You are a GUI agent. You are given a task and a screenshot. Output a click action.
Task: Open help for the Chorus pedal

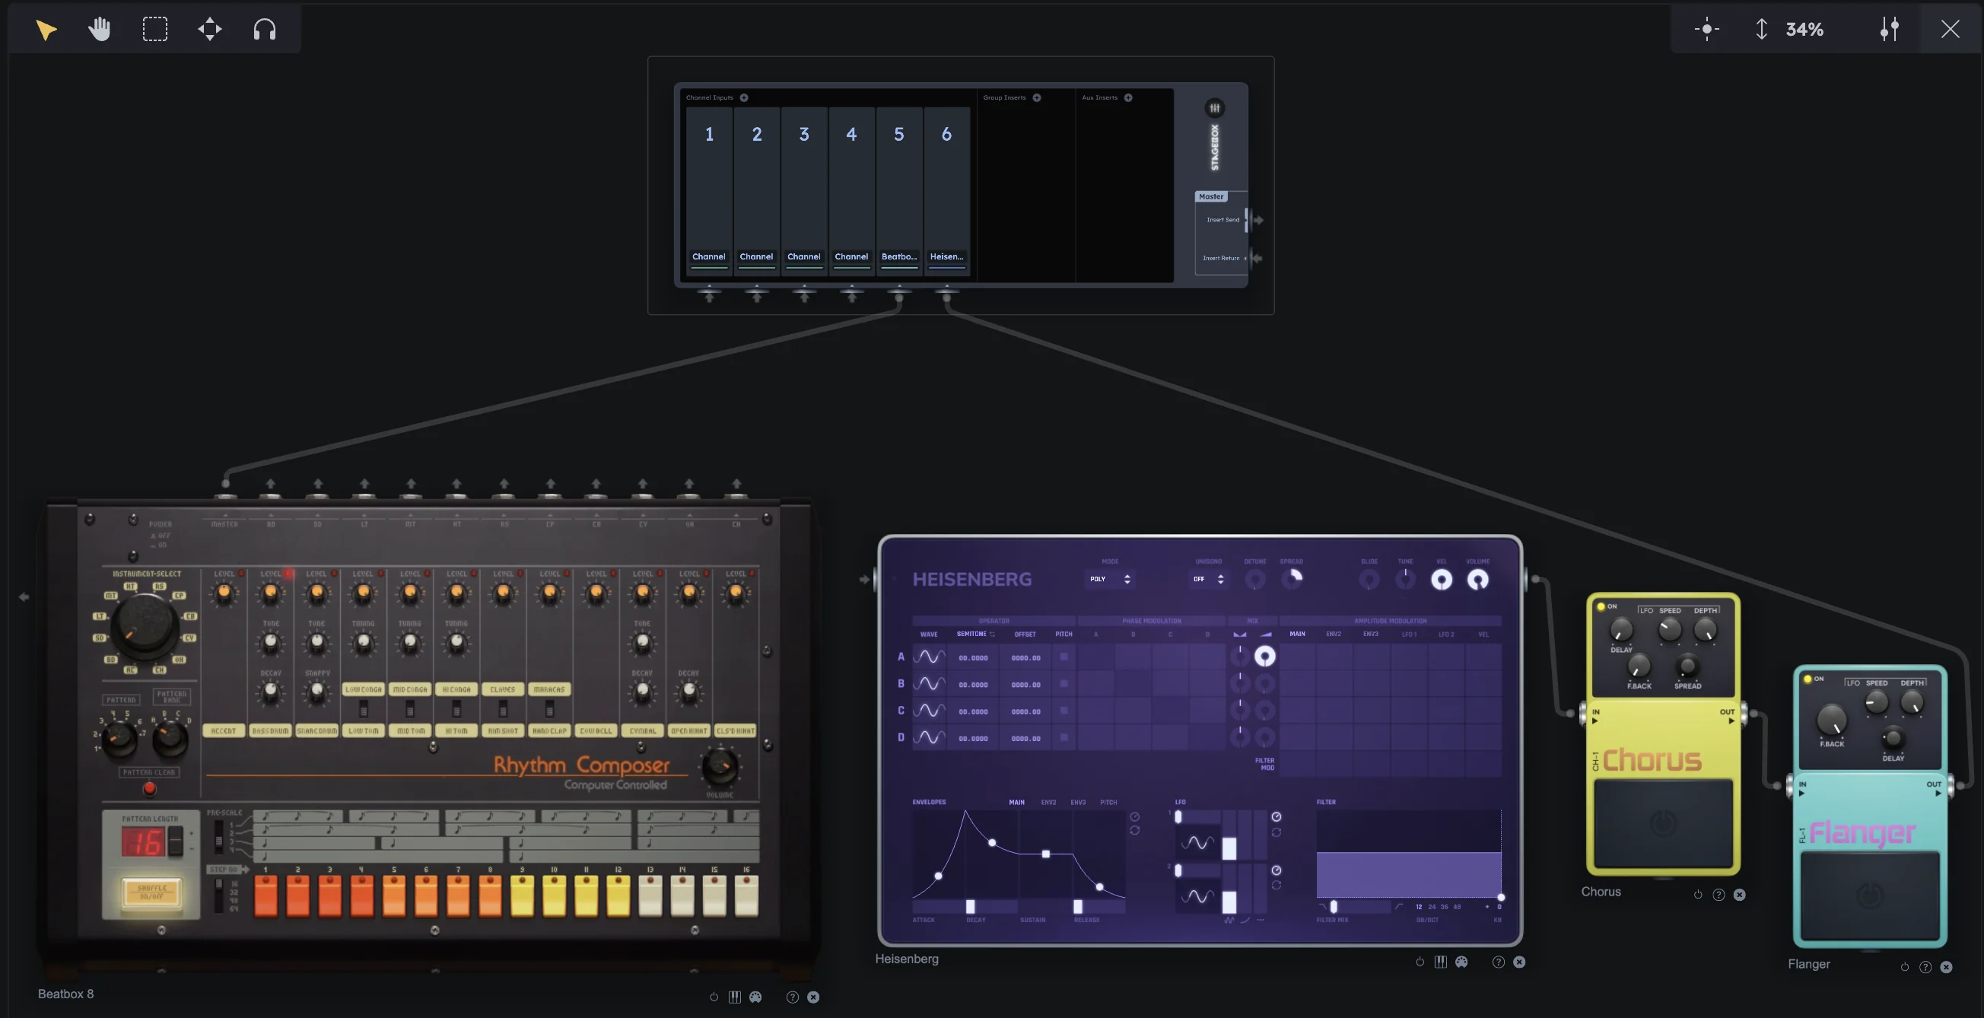tap(1719, 895)
